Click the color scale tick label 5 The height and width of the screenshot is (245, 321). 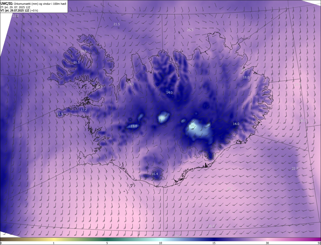107,243
